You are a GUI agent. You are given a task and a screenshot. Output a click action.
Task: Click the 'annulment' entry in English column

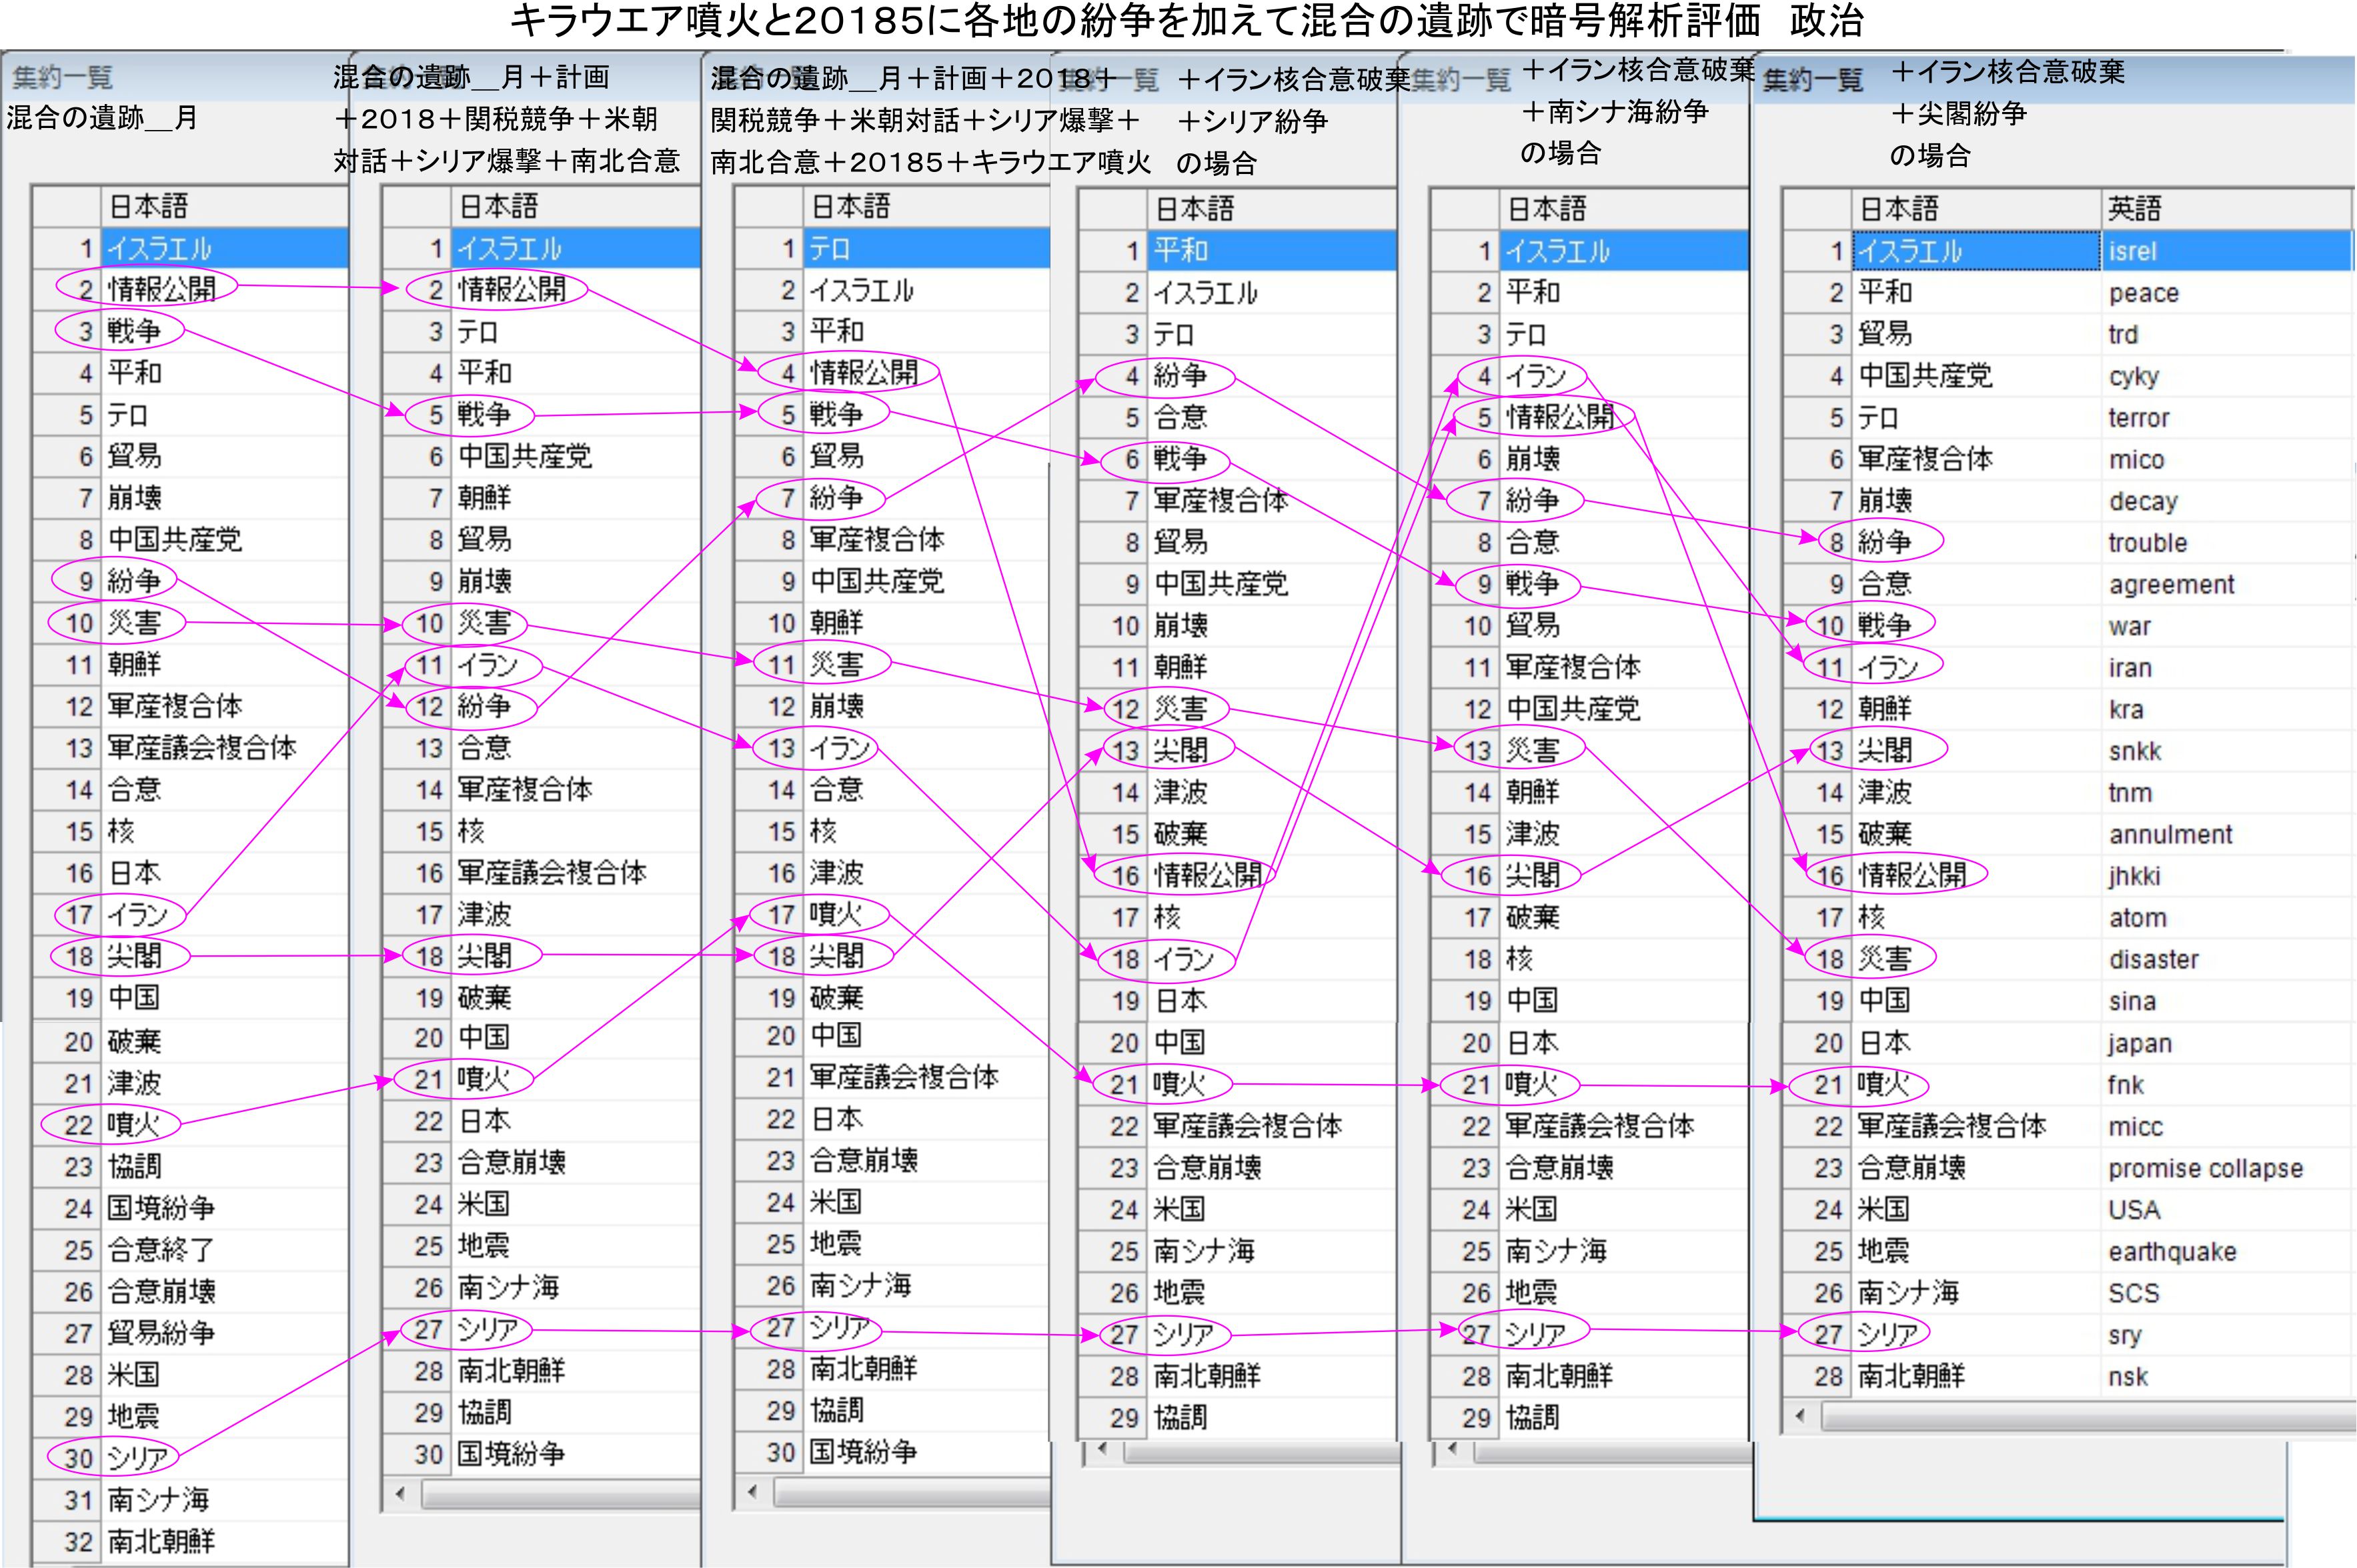point(2169,834)
